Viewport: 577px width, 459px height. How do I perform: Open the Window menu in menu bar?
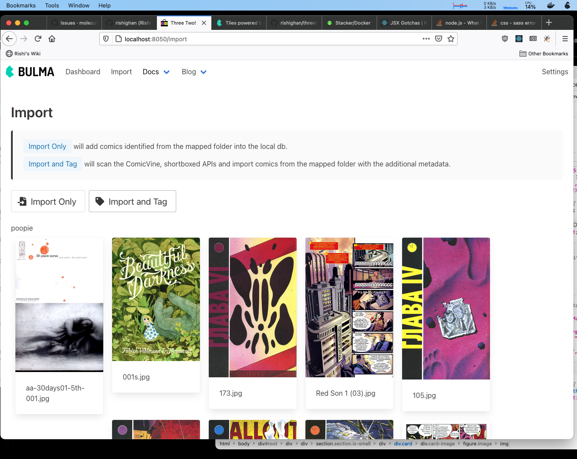pos(79,5)
